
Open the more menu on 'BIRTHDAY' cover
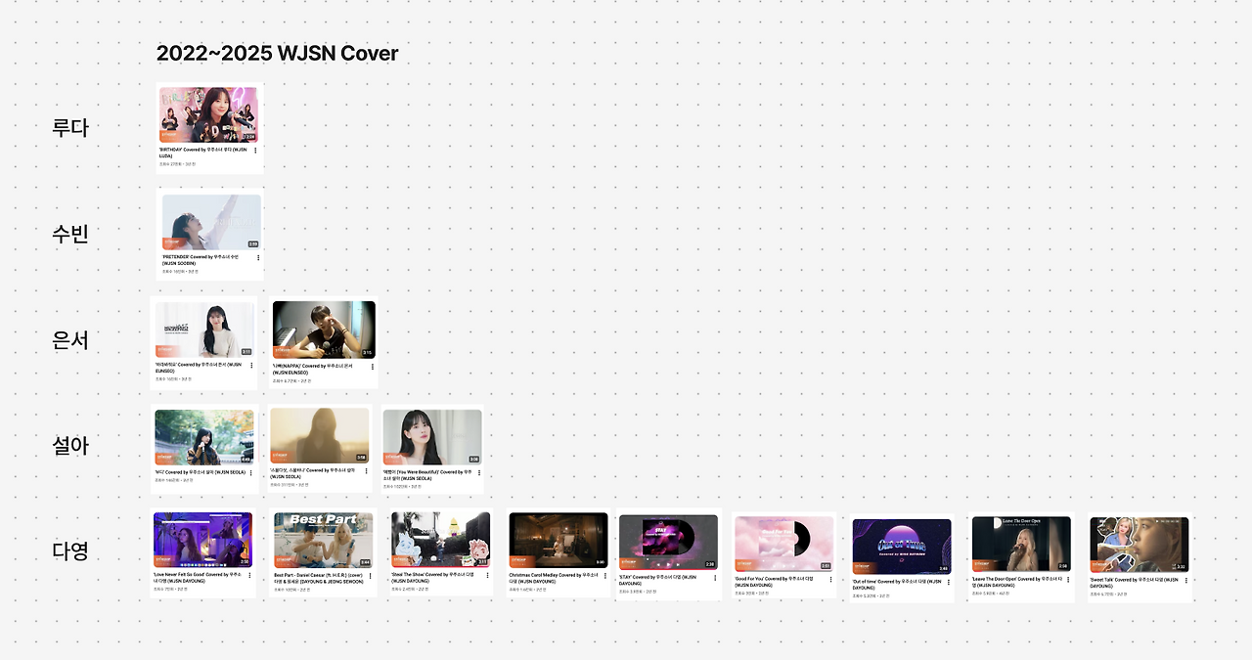pyautogui.click(x=255, y=151)
